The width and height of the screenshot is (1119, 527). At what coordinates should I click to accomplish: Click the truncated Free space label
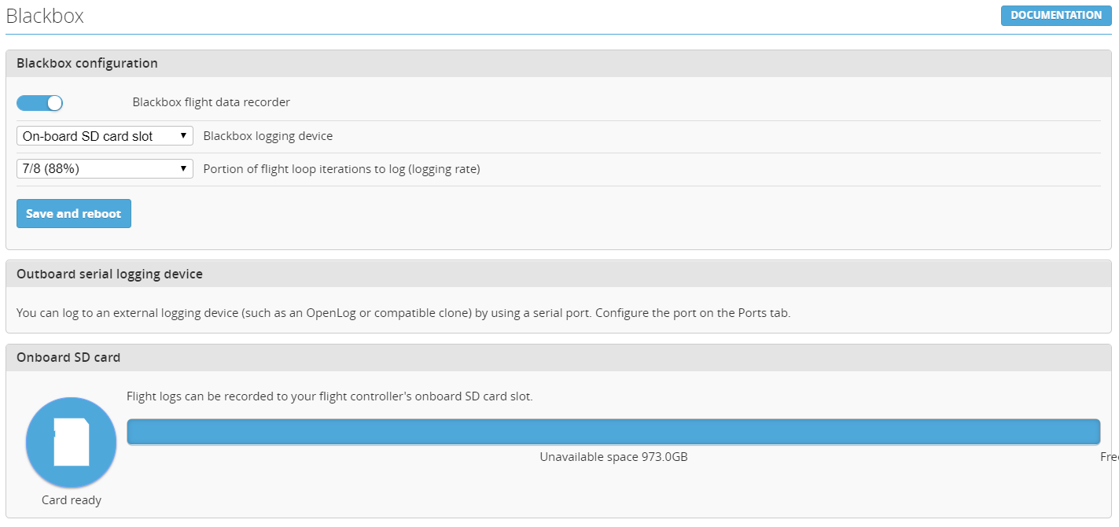pos(1109,457)
